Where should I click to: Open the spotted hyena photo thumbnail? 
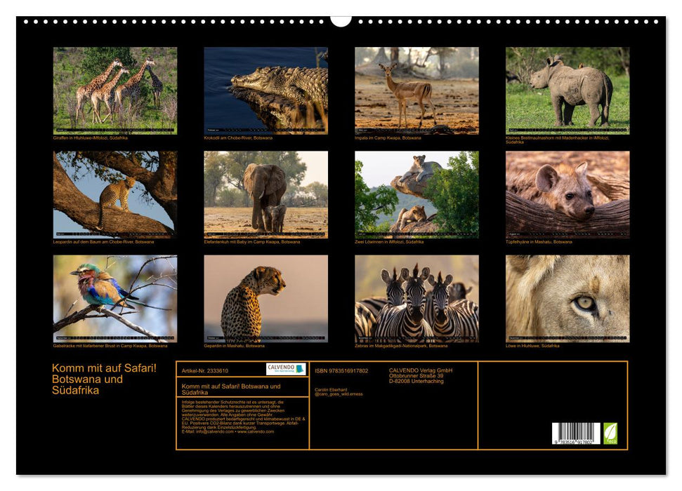click(568, 195)
